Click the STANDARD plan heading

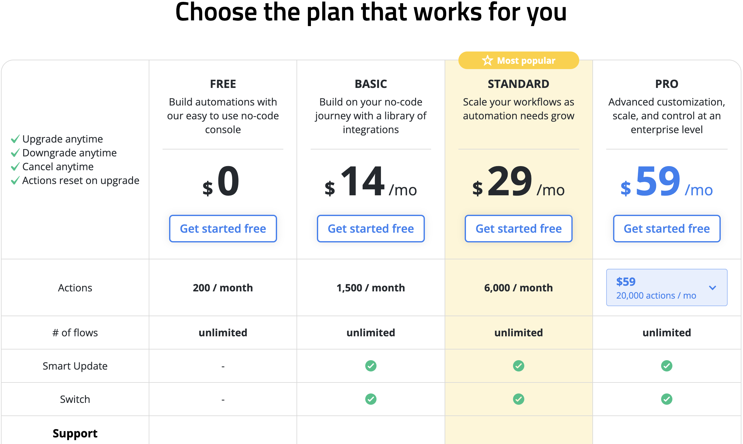click(x=518, y=84)
